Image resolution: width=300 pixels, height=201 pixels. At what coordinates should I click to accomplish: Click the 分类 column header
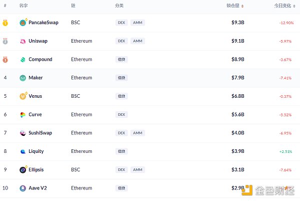(x=119, y=6)
